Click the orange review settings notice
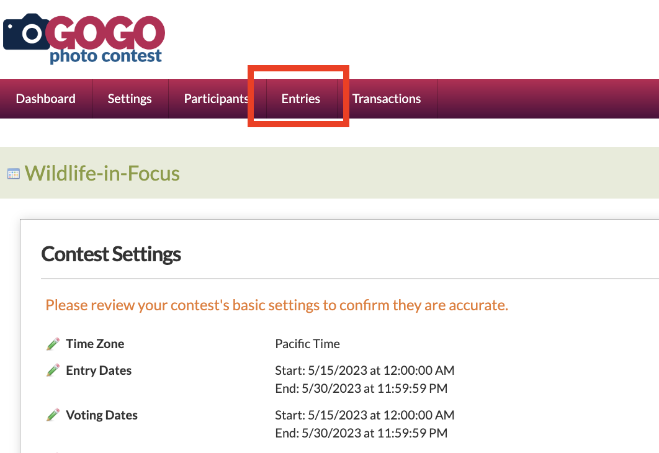The height and width of the screenshot is (453, 659). click(x=277, y=305)
